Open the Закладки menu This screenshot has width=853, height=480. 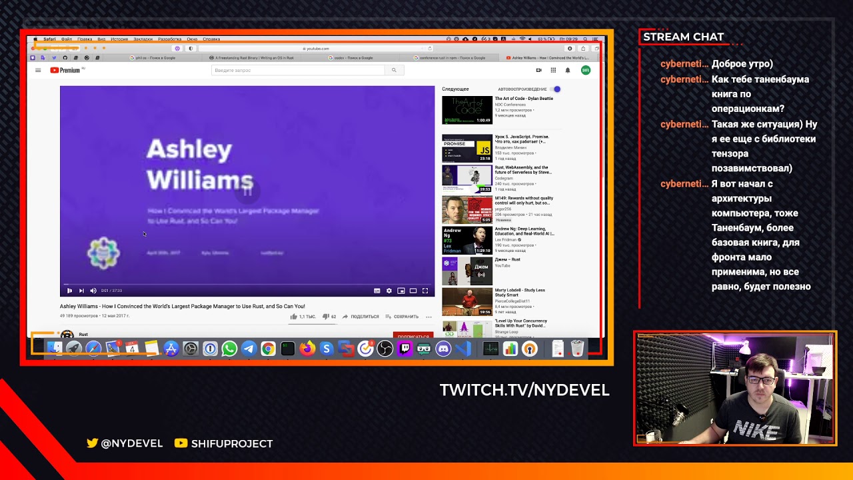143,39
